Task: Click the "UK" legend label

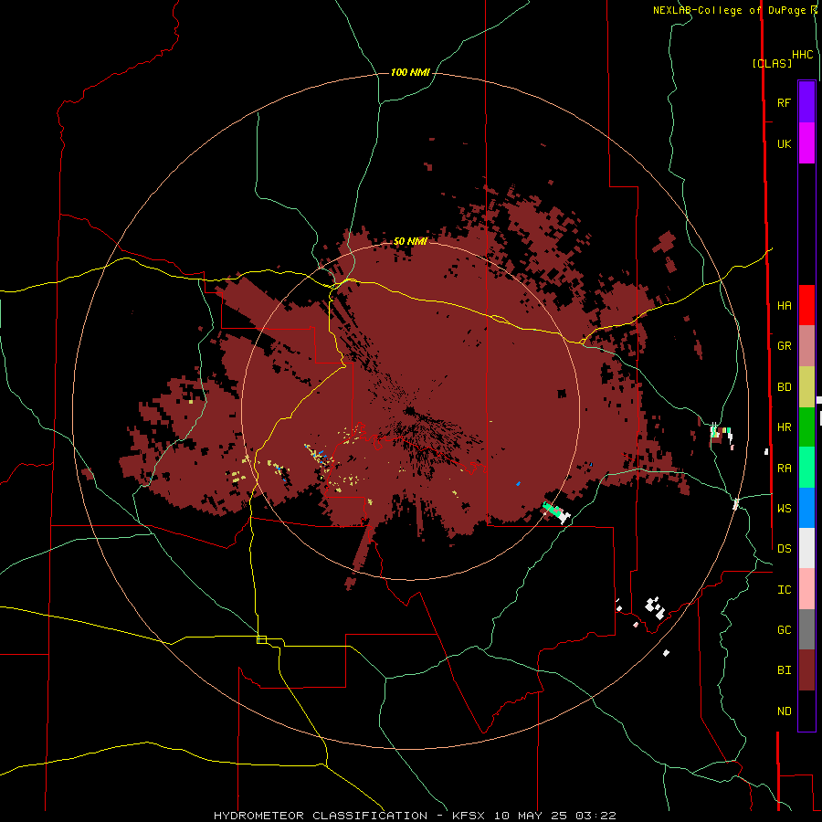Action: (x=784, y=143)
